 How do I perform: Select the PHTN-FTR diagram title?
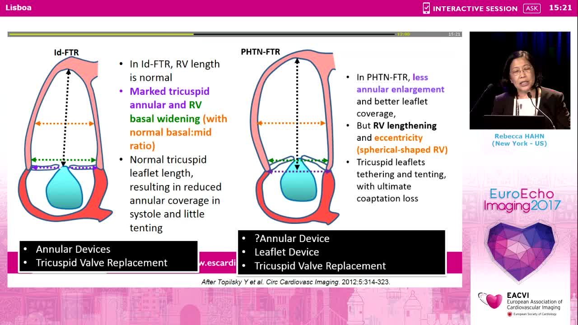(x=261, y=52)
